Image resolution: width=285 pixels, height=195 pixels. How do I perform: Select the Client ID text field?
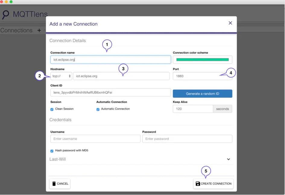pos(110,92)
